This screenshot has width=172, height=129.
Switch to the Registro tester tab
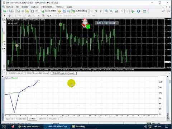(x=53, y=119)
